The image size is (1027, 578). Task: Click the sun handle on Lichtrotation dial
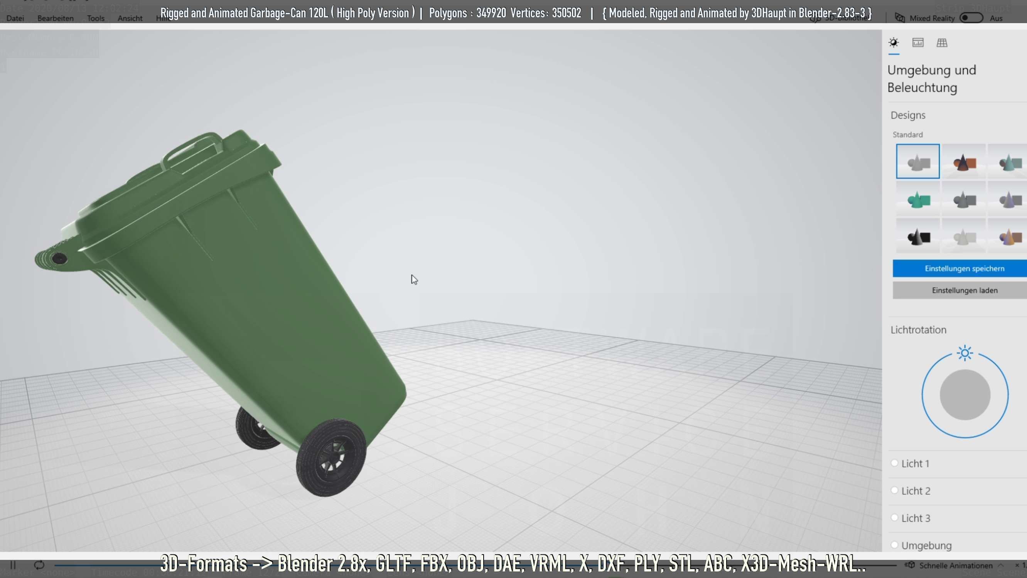(965, 353)
